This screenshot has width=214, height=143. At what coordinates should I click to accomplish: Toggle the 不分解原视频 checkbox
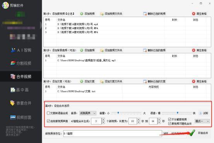tap(169, 119)
